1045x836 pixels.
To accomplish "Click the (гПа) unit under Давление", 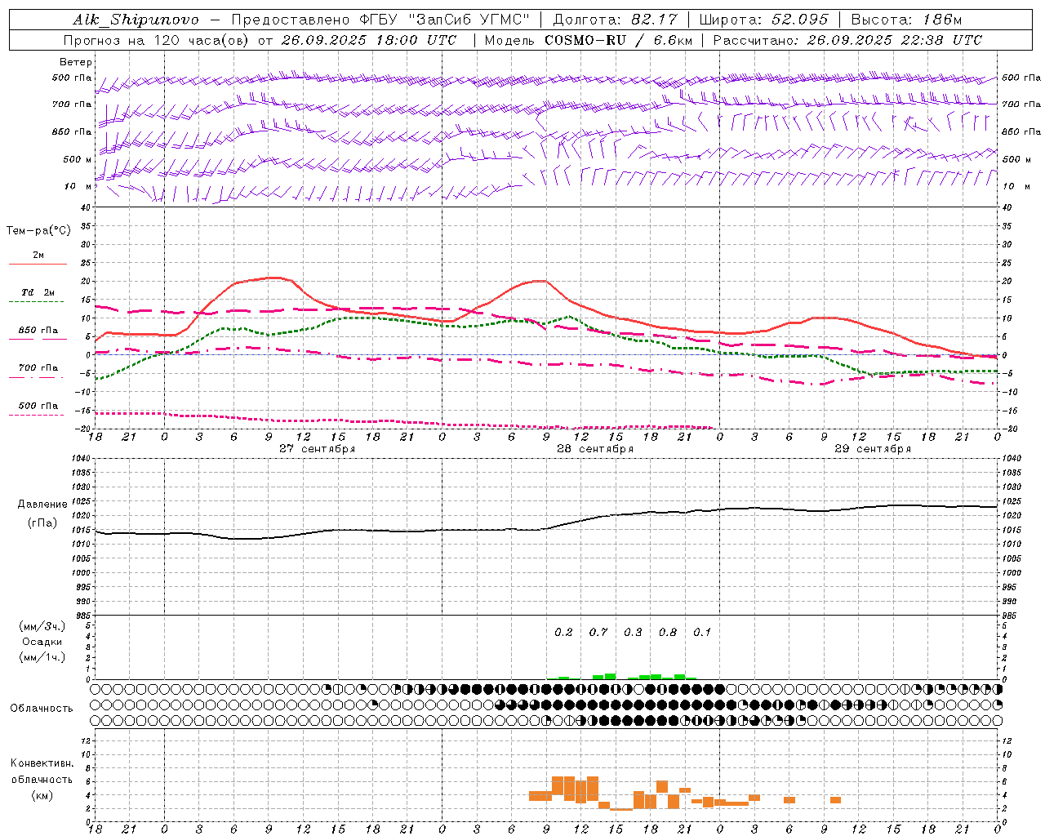I will tap(42, 522).
